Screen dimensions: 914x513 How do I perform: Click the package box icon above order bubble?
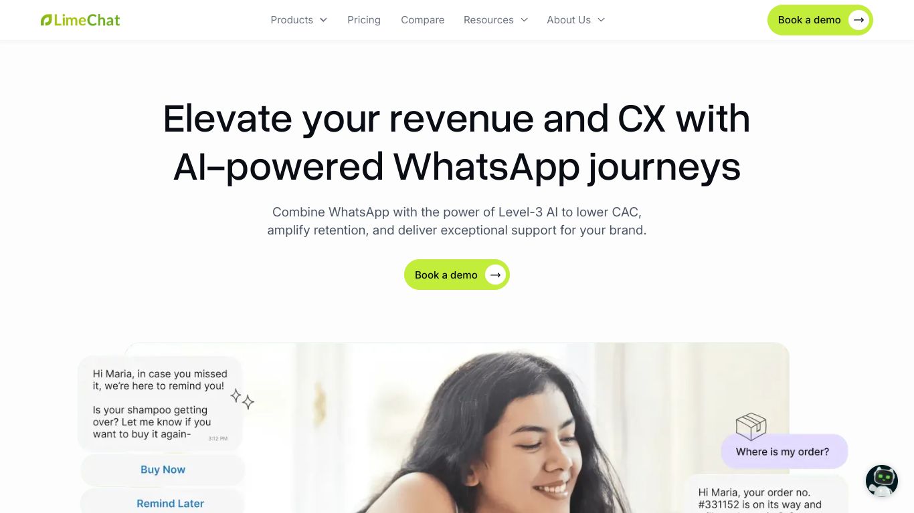coord(751,425)
